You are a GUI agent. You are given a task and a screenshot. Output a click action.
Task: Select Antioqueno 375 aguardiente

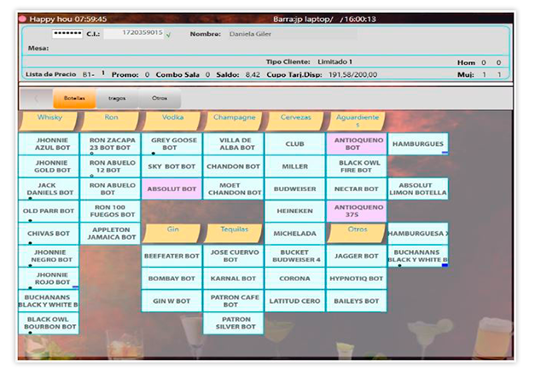356,210
